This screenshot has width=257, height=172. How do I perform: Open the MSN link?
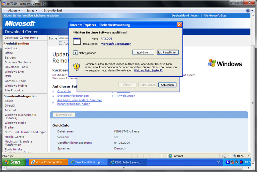point(8,76)
